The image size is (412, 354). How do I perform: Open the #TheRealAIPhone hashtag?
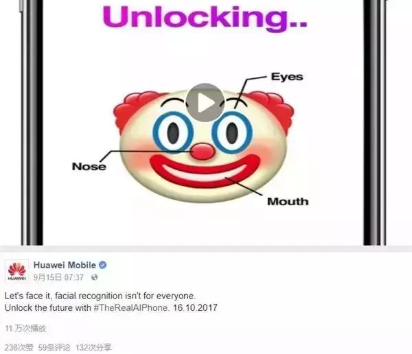click(130, 307)
